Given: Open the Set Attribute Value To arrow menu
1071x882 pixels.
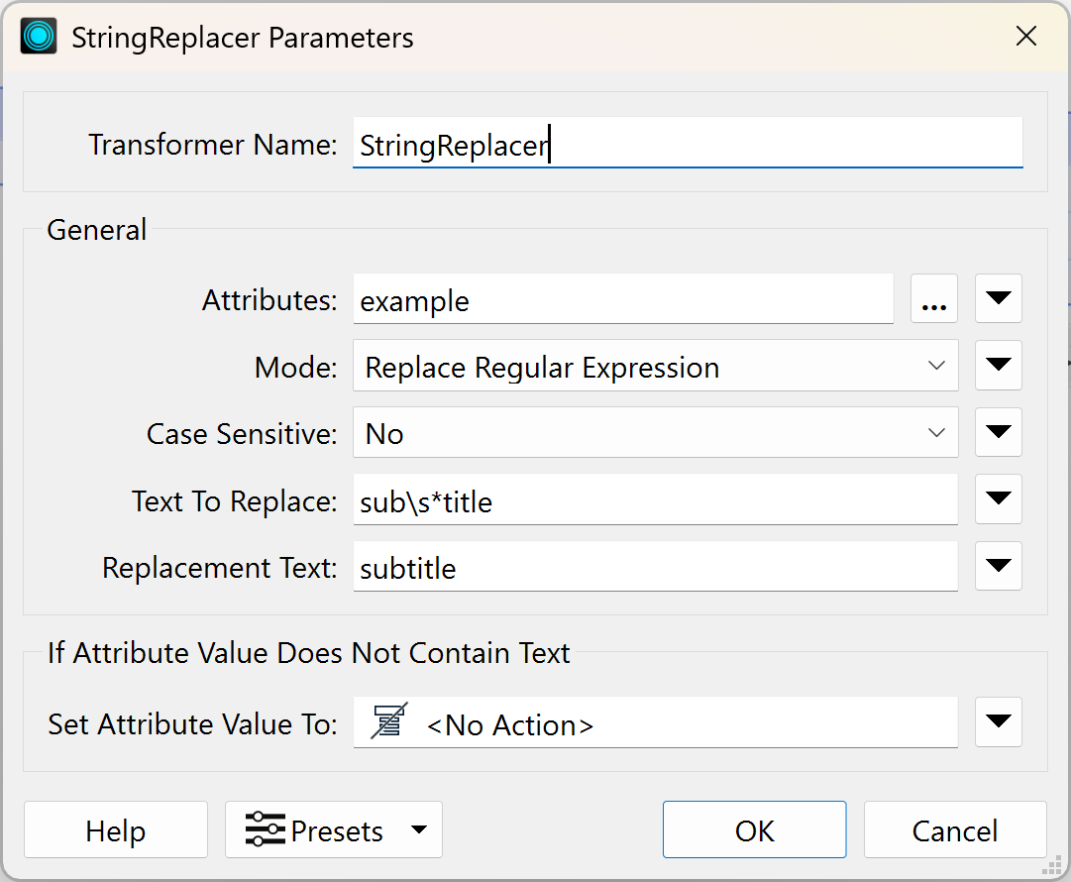Looking at the screenshot, I should point(998,722).
